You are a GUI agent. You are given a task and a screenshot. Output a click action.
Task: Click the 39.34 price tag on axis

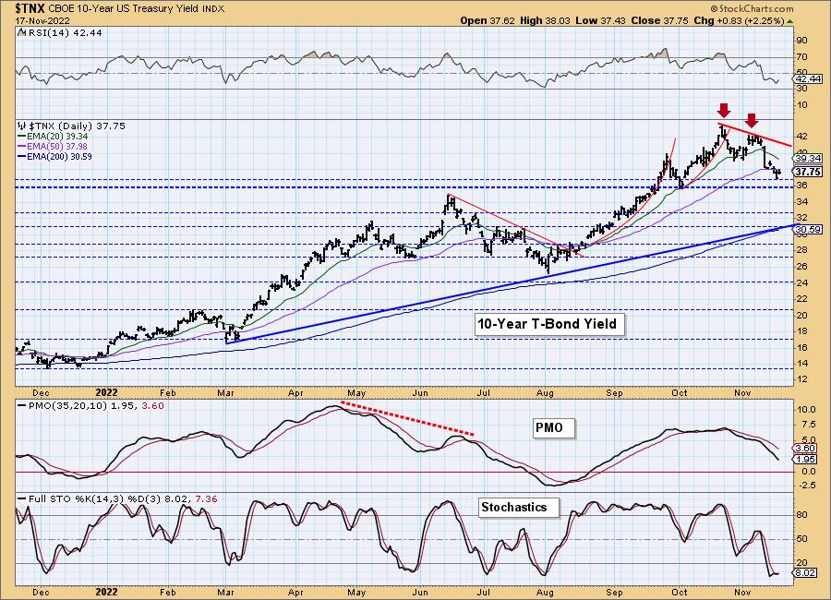[x=808, y=159]
